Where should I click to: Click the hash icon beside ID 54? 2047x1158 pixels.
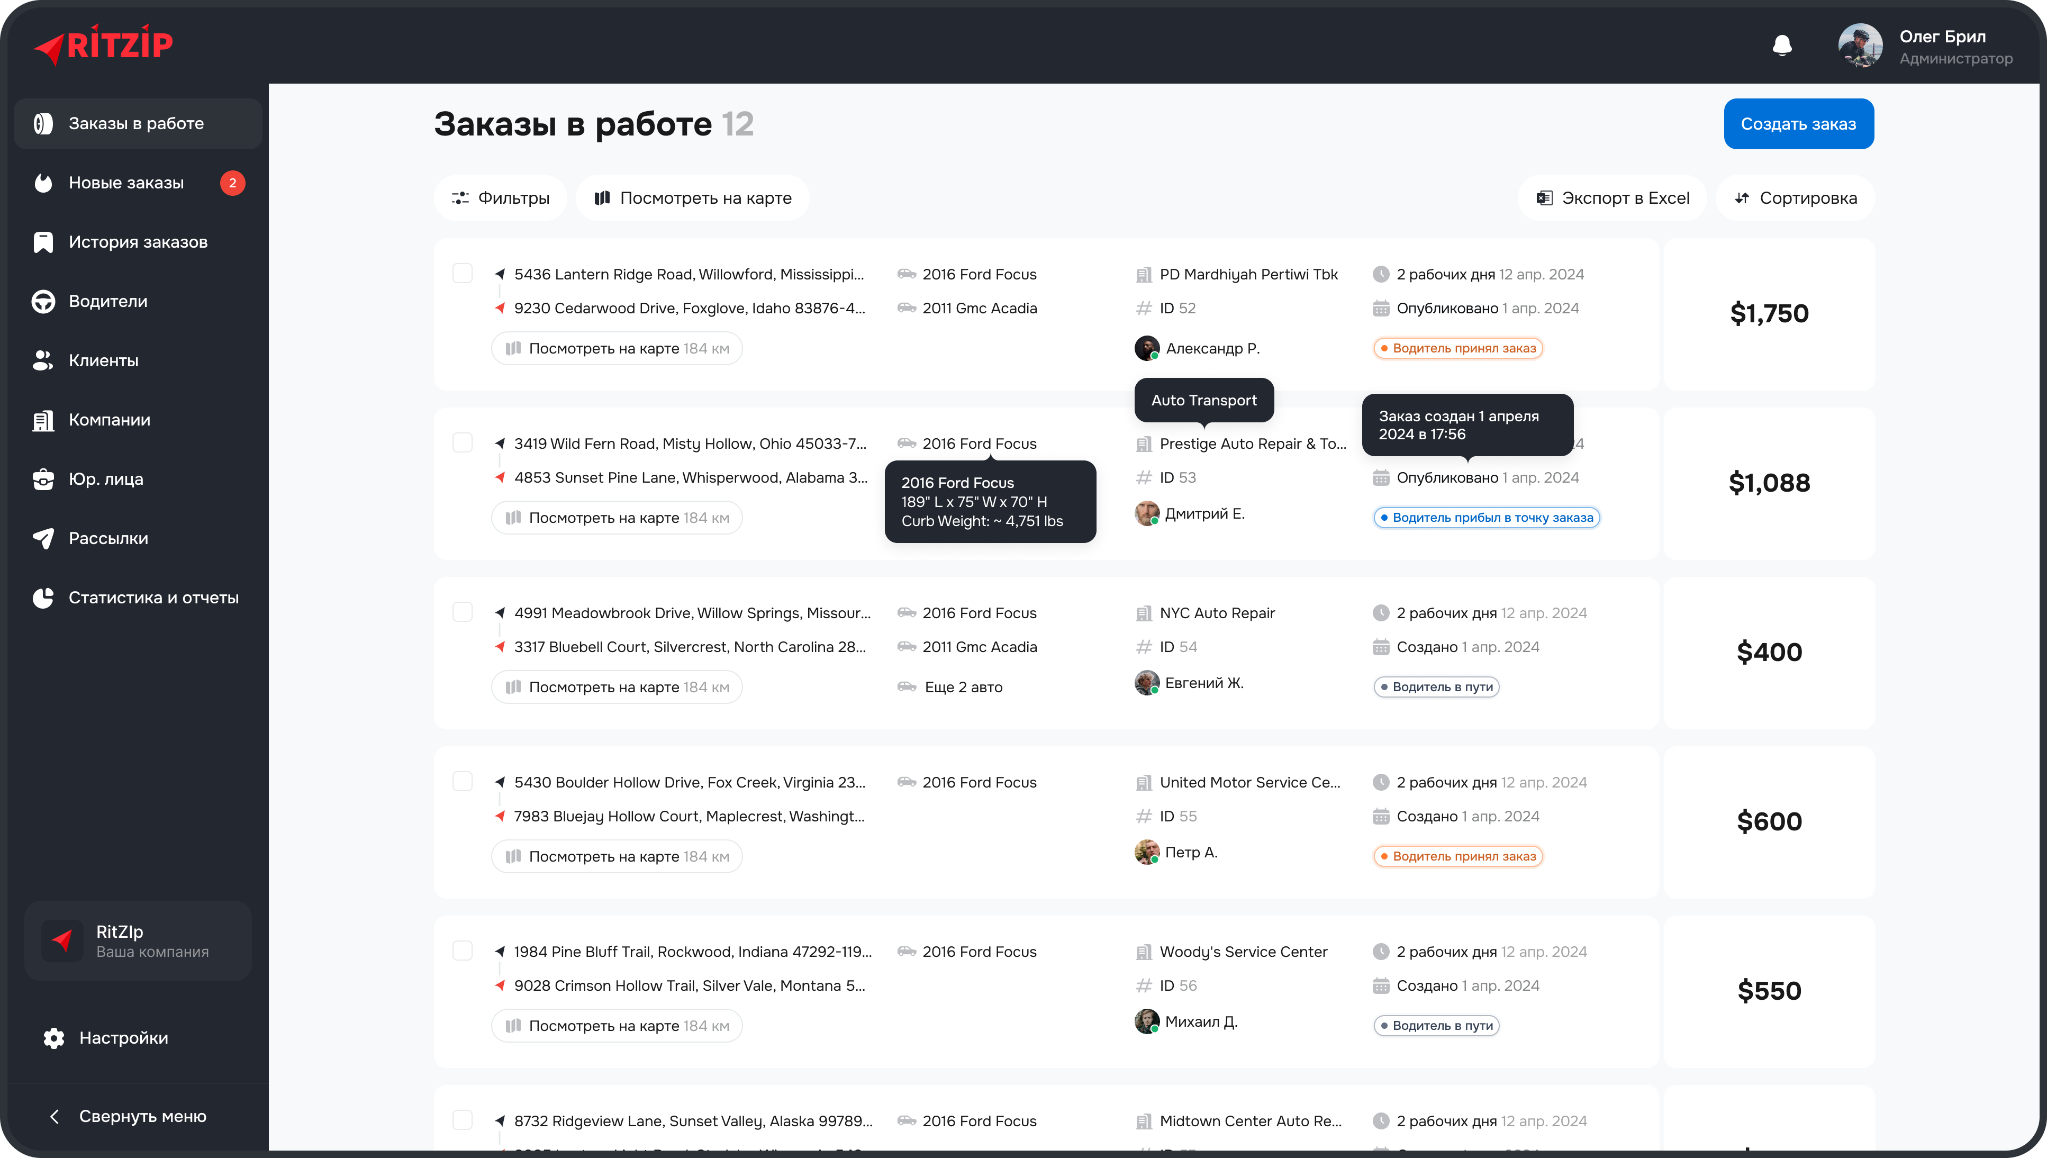pos(1144,647)
